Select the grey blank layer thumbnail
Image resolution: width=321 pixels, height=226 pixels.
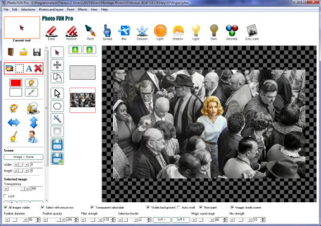pos(83,73)
